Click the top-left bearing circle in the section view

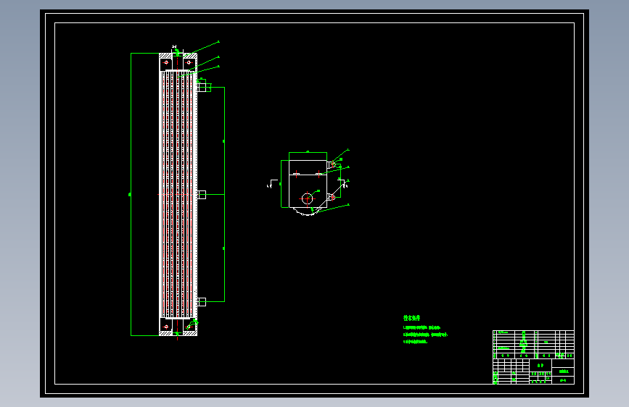pos(166,62)
